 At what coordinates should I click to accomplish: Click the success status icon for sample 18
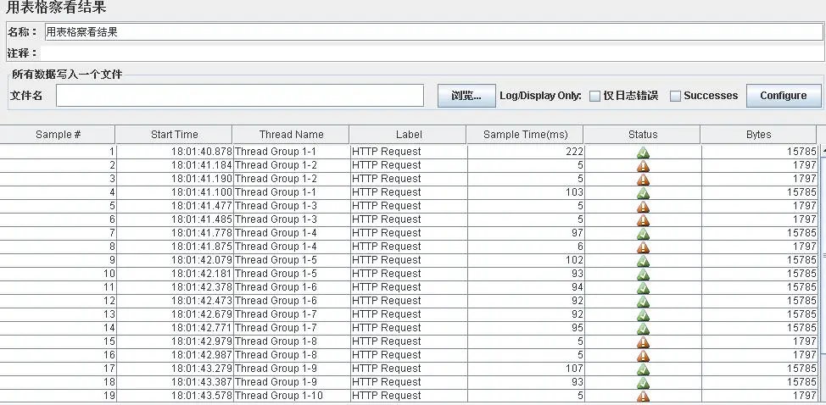(643, 384)
